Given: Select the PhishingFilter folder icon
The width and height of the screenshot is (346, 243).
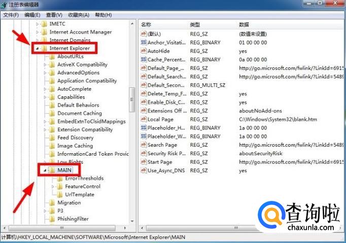Looking at the screenshot, I should coord(52,219).
